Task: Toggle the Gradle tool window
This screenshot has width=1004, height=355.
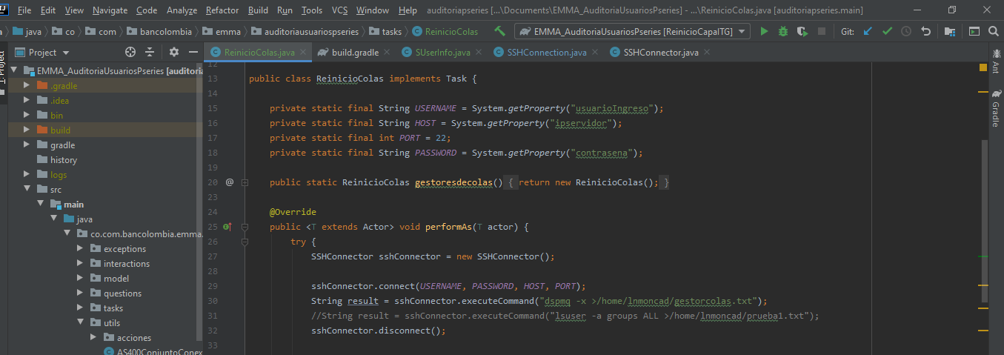Action: click(x=994, y=109)
